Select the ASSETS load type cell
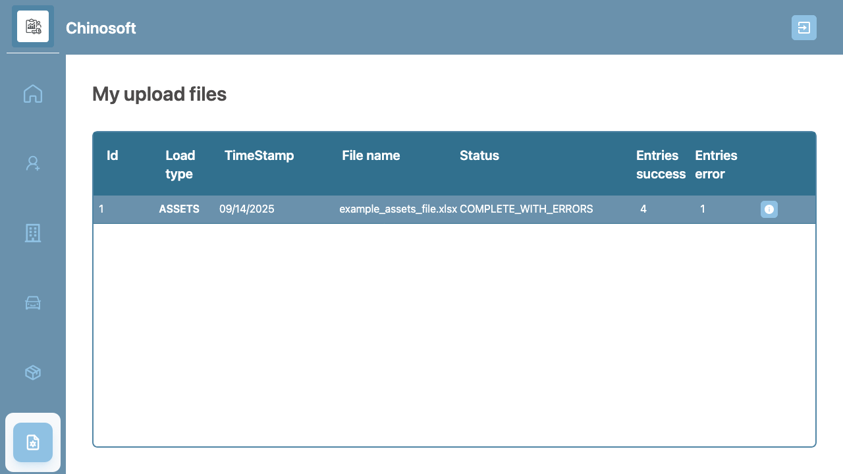 [178, 209]
